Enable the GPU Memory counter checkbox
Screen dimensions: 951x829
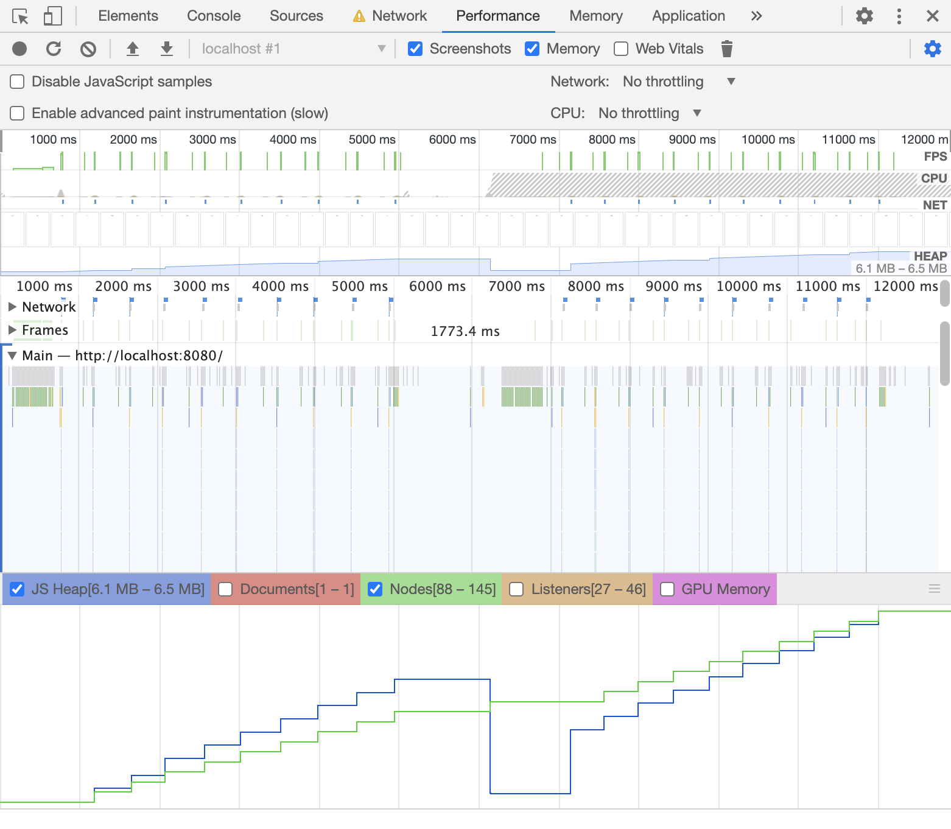[x=667, y=589]
